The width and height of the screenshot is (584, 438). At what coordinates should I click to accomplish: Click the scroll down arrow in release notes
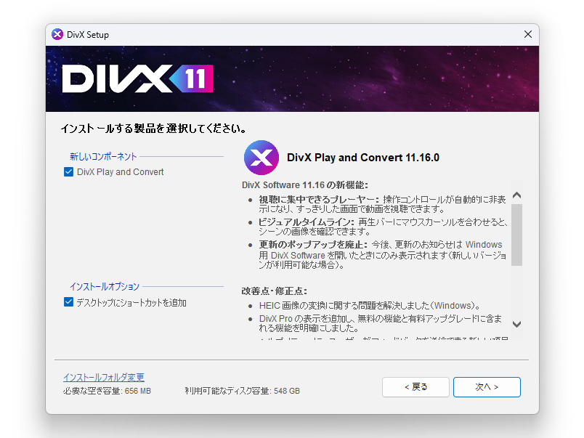click(x=516, y=325)
